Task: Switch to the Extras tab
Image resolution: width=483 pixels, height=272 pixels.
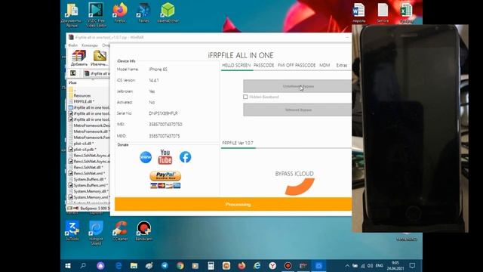Action: (x=342, y=66)
